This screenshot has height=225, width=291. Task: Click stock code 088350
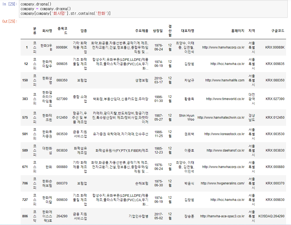62,81
